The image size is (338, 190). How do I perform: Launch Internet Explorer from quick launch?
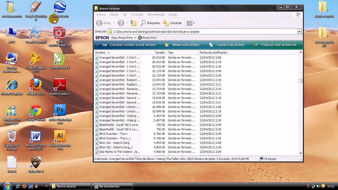pyautogui.click(x=18, y=186)
